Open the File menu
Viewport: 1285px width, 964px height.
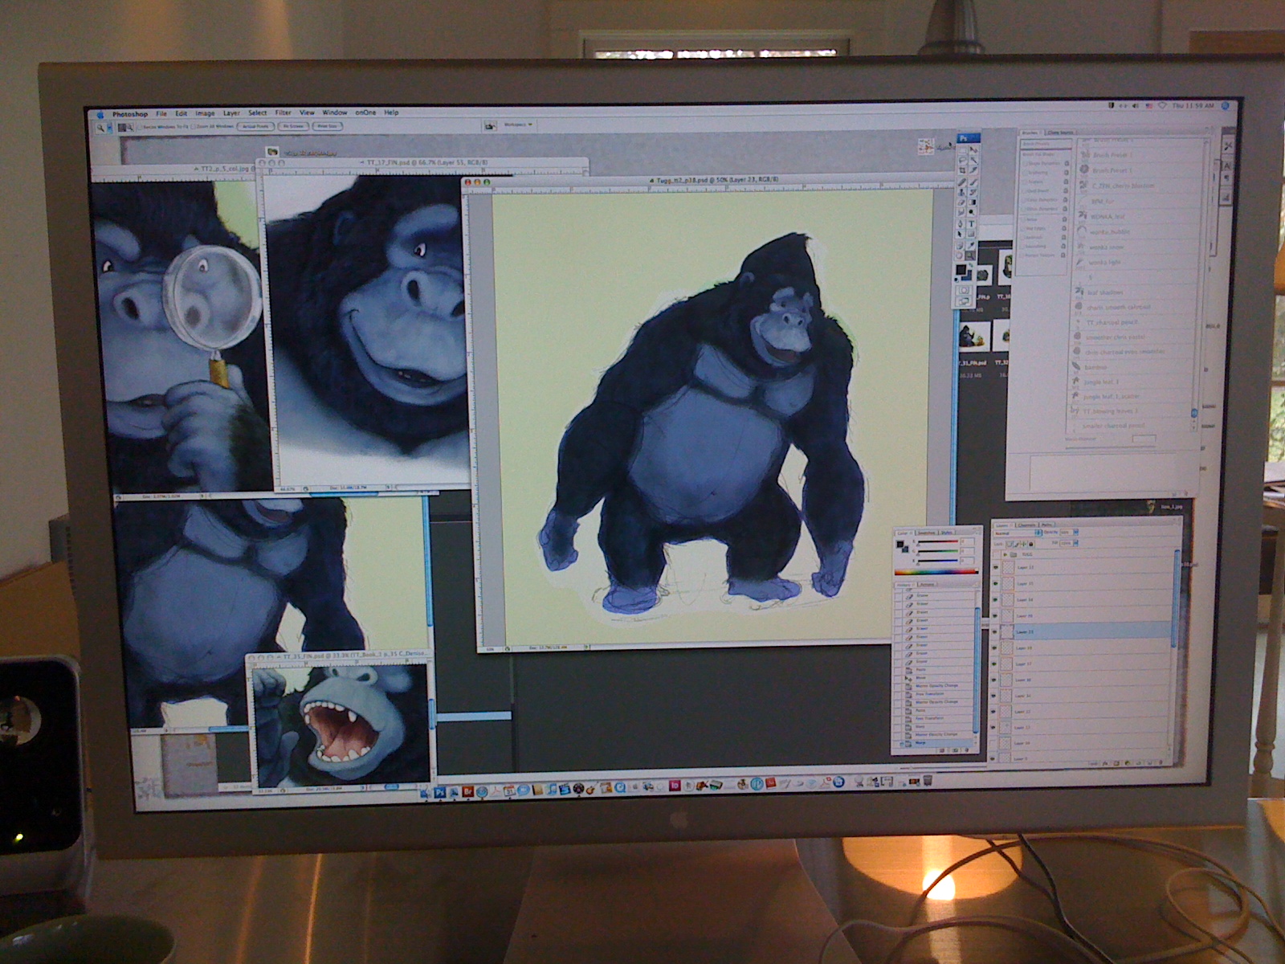point(161,113)
